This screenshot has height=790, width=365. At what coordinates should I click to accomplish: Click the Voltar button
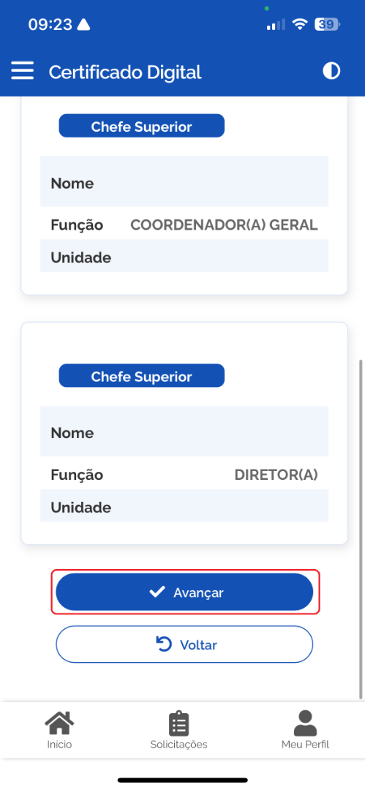pos(184,644)
